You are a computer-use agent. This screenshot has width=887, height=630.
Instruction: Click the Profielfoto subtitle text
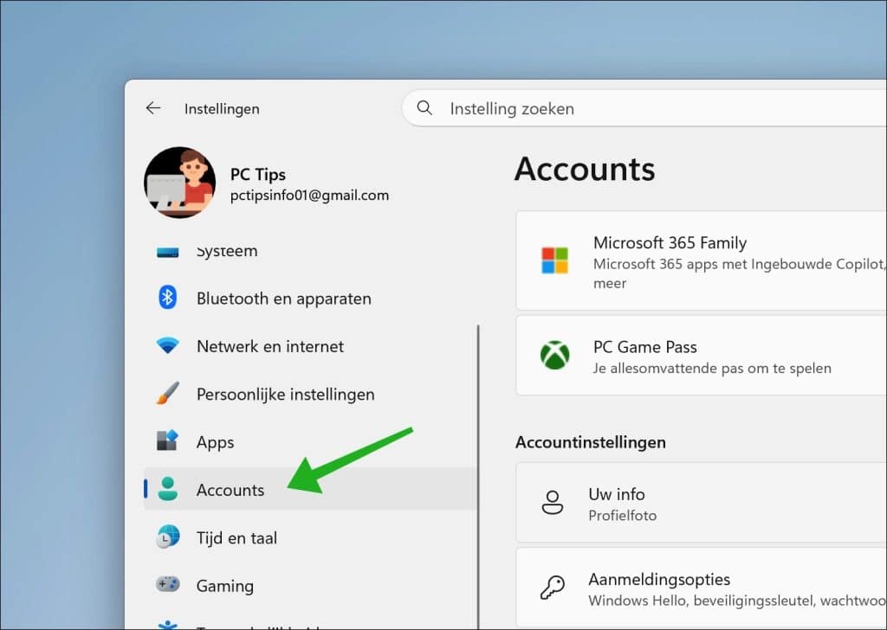tap(622, 515)
